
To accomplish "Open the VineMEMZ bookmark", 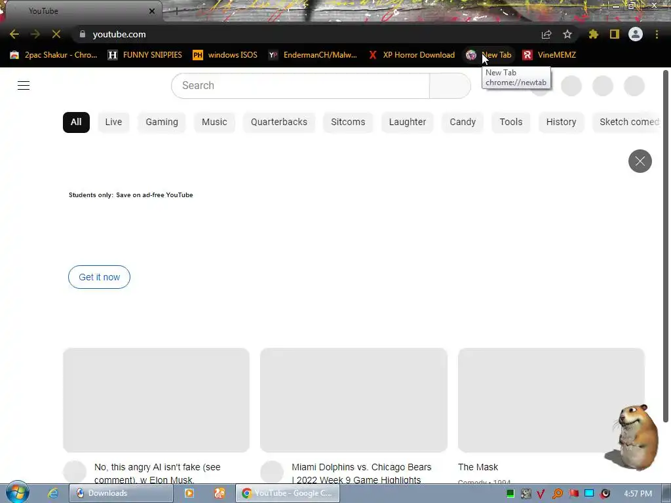I will click(550, 55).
